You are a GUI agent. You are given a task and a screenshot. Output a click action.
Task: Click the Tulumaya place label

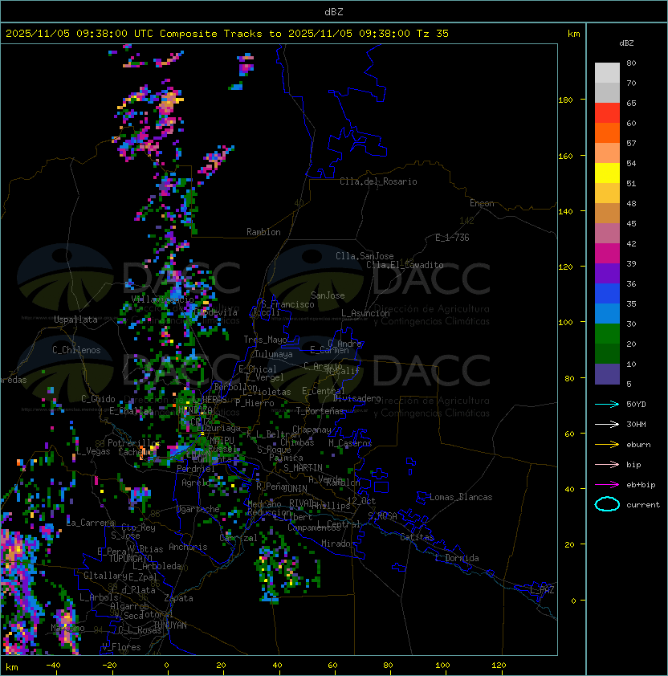[274, 354]
